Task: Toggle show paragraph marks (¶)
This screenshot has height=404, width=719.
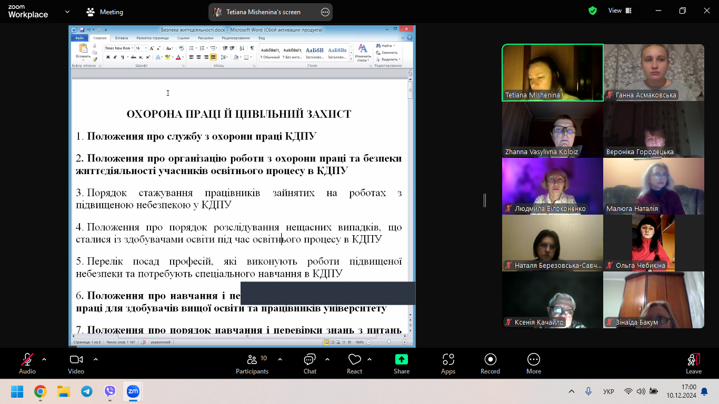Action: 252,48
